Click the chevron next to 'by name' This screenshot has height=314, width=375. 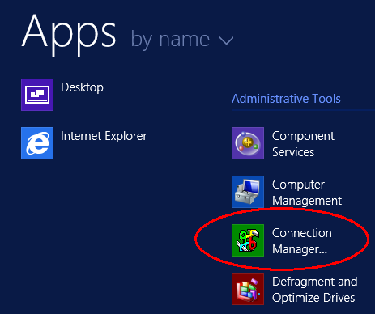226,41
